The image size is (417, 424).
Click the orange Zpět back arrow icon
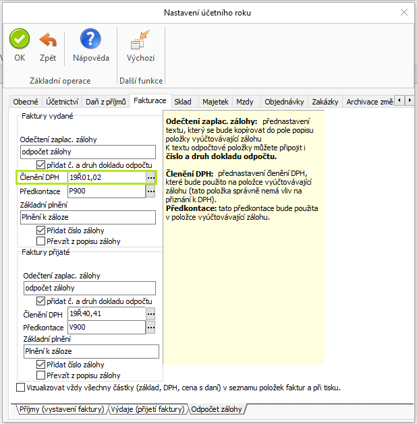coord(48,40)
